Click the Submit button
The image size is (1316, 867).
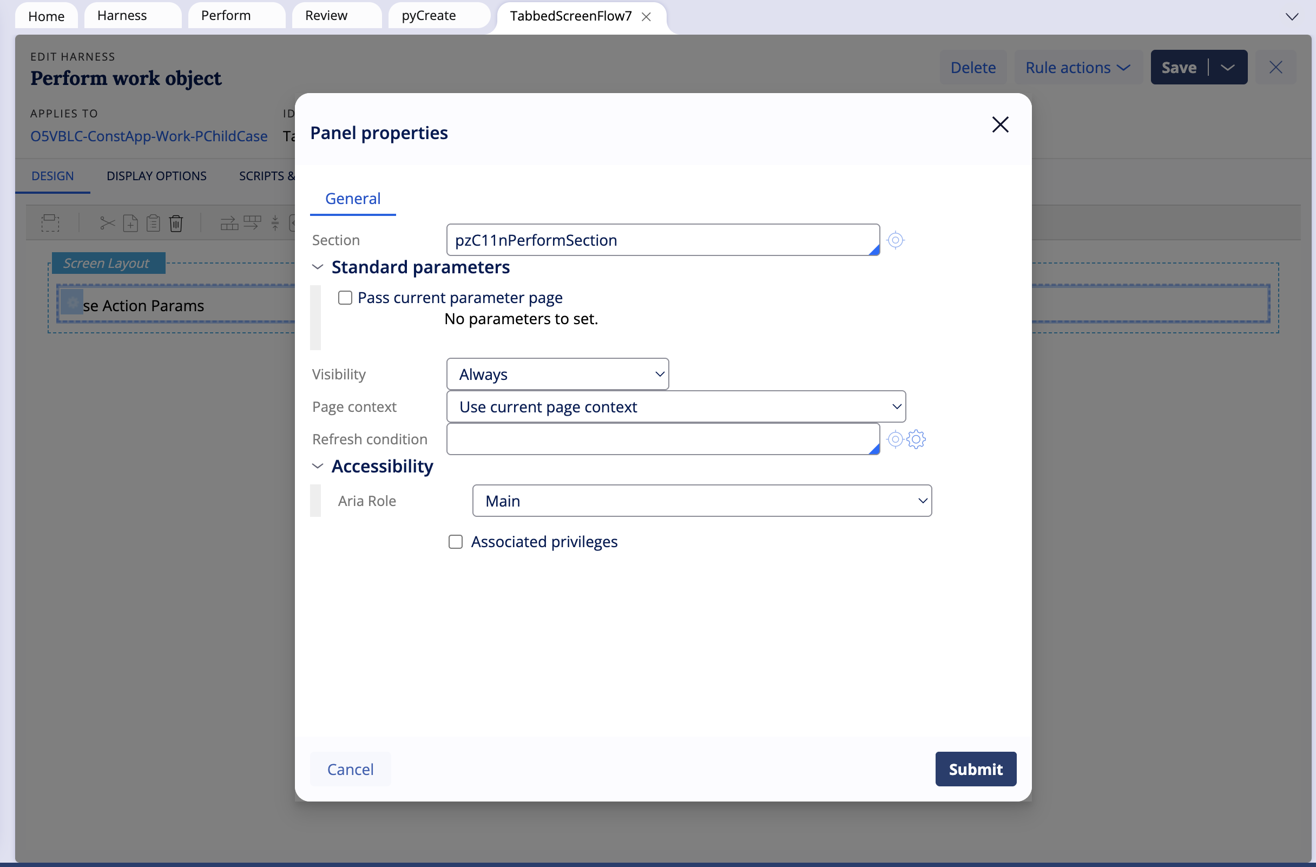(x=976, y=769)
